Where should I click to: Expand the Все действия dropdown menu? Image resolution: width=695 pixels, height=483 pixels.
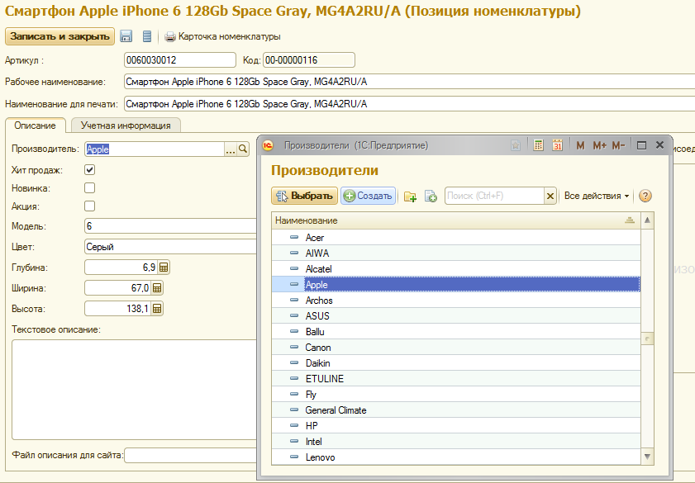tap(597, 196)
